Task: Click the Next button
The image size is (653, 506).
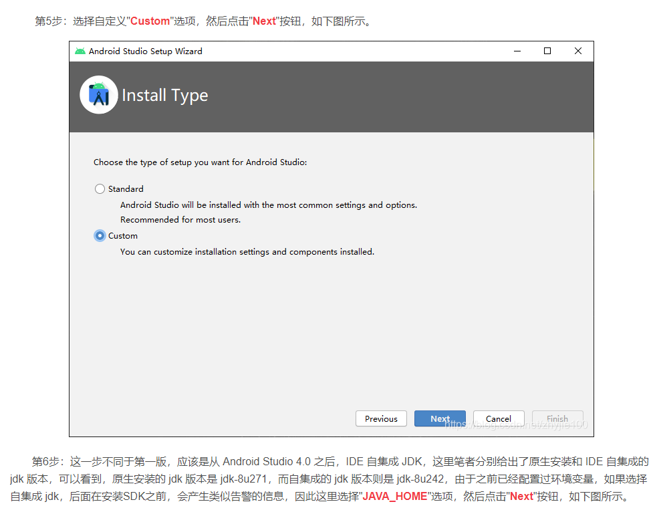Action: pyautogui.click(x=440, y=418)
